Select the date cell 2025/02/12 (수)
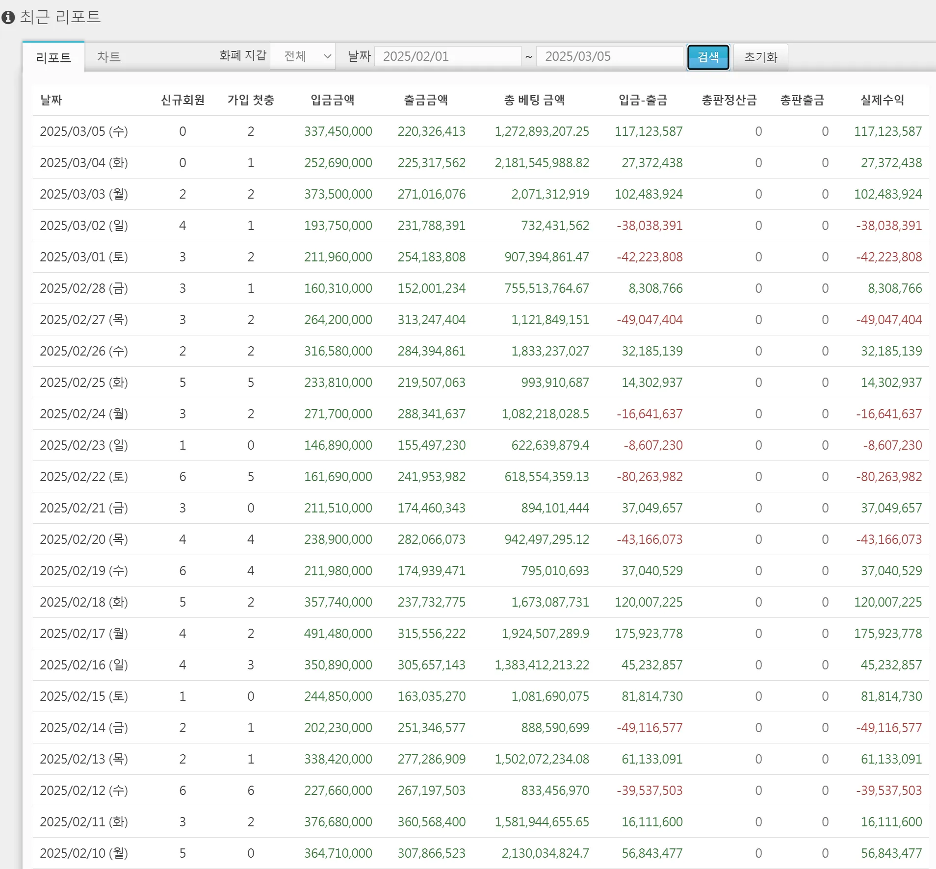 click(x=84, y=791)
